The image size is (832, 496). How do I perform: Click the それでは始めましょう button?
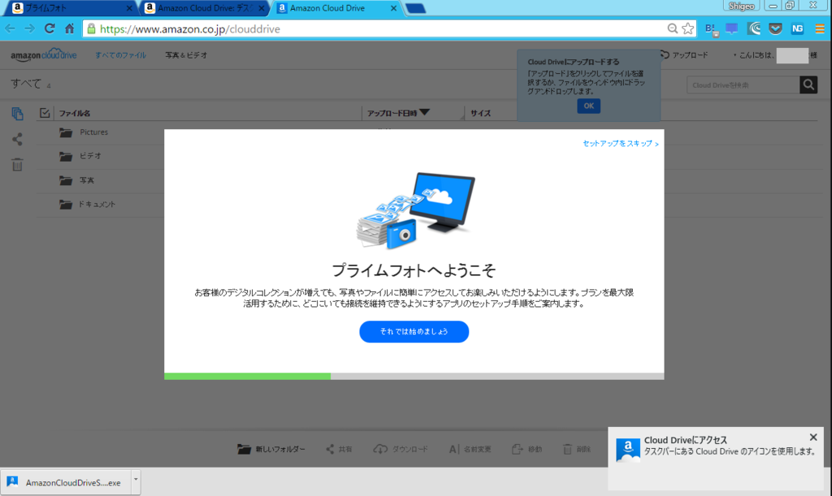(x=414, y=332)
